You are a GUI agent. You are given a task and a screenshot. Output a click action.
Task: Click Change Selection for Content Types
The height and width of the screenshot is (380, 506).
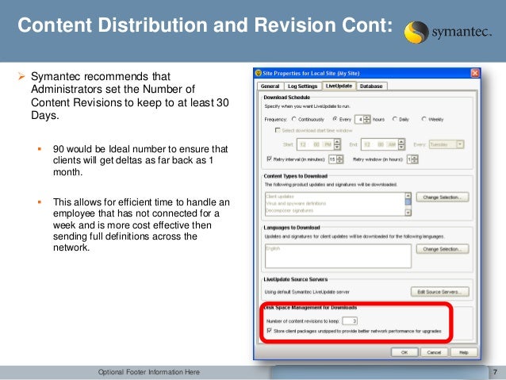click(443, 198)
